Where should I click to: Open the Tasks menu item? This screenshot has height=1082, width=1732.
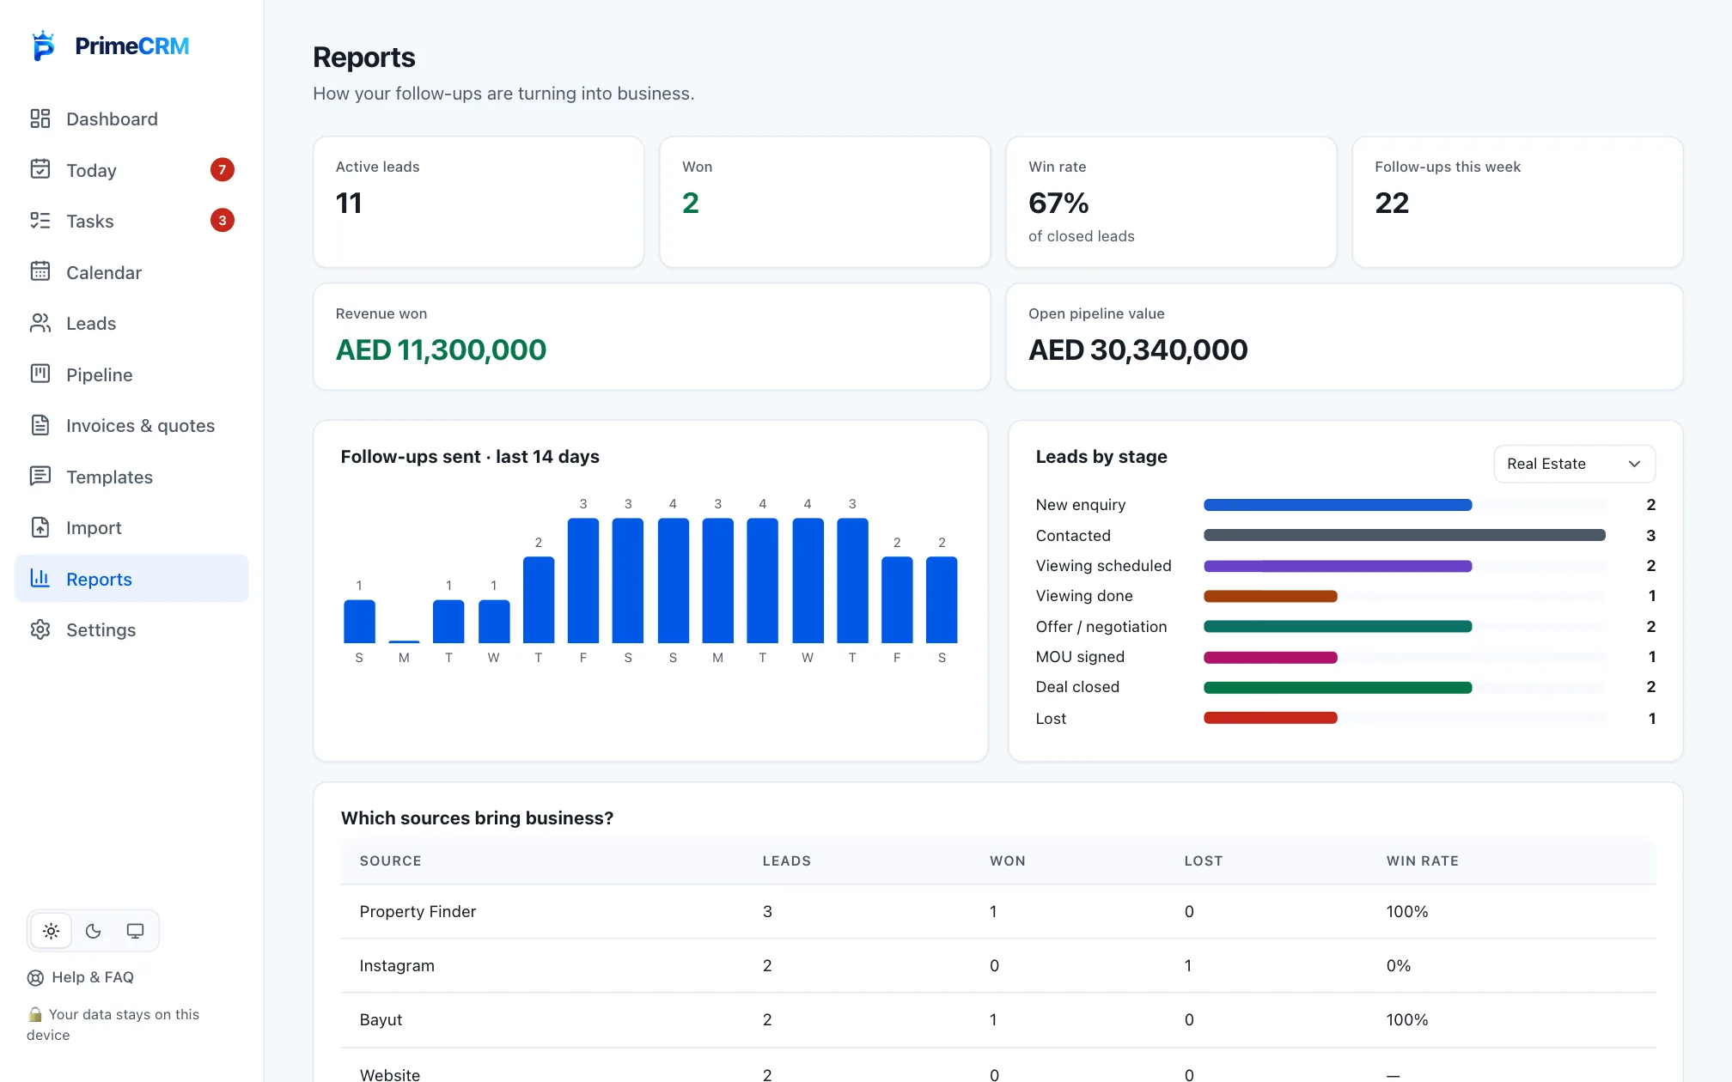click(131, 221)
